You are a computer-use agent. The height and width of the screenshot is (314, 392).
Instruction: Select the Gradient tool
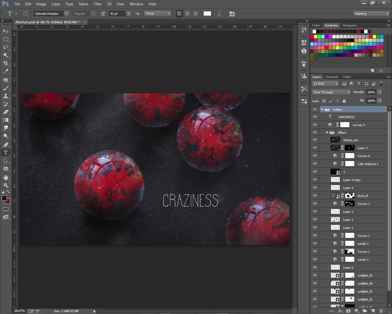click(x=6, y=120)
